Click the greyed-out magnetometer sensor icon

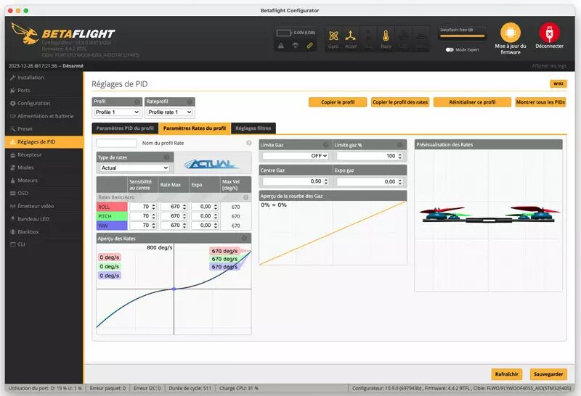click(x=368, y=36)
